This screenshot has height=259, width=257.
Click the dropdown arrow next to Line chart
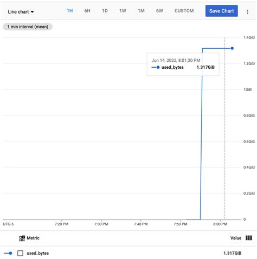(32, 12)
